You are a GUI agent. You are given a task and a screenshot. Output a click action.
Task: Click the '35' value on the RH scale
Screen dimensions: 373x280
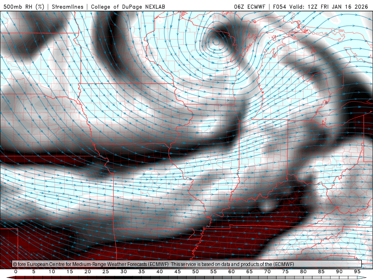pyautogui.click(x=142, y=272)
